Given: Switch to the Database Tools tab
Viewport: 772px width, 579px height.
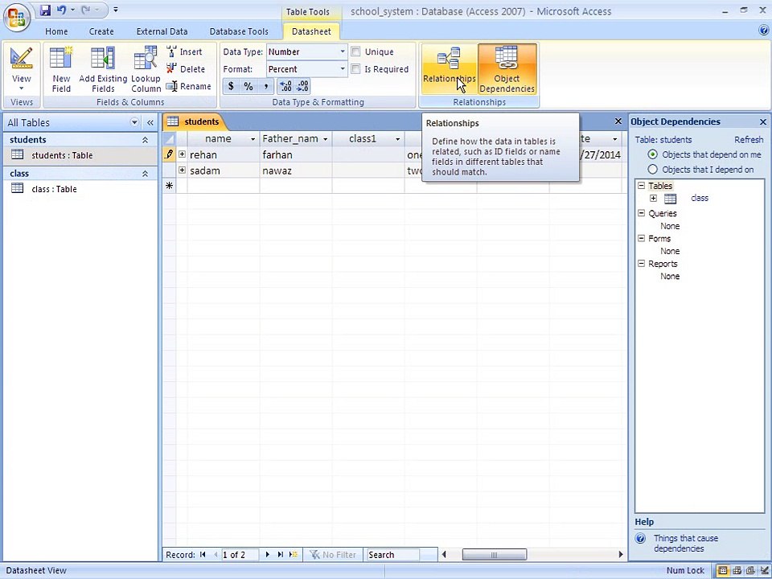Looking at the screenshot, I should coord(239,31).
